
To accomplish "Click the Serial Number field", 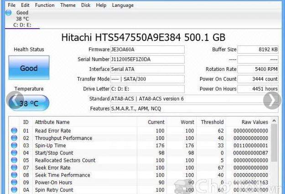I will coord(147,60).
